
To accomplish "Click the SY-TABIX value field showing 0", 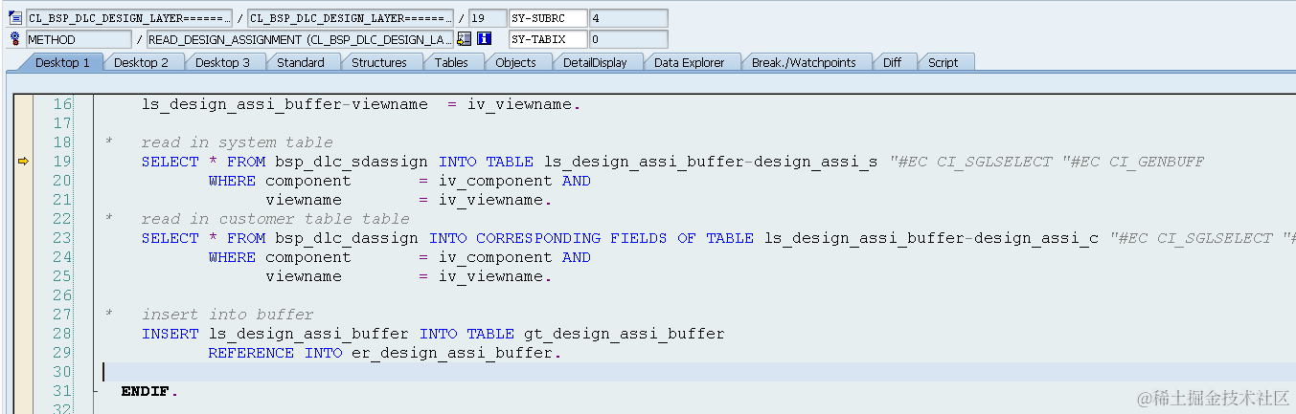I will [628, 39].
